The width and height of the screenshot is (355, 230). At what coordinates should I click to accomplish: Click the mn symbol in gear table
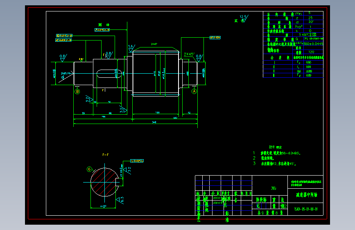298,14
